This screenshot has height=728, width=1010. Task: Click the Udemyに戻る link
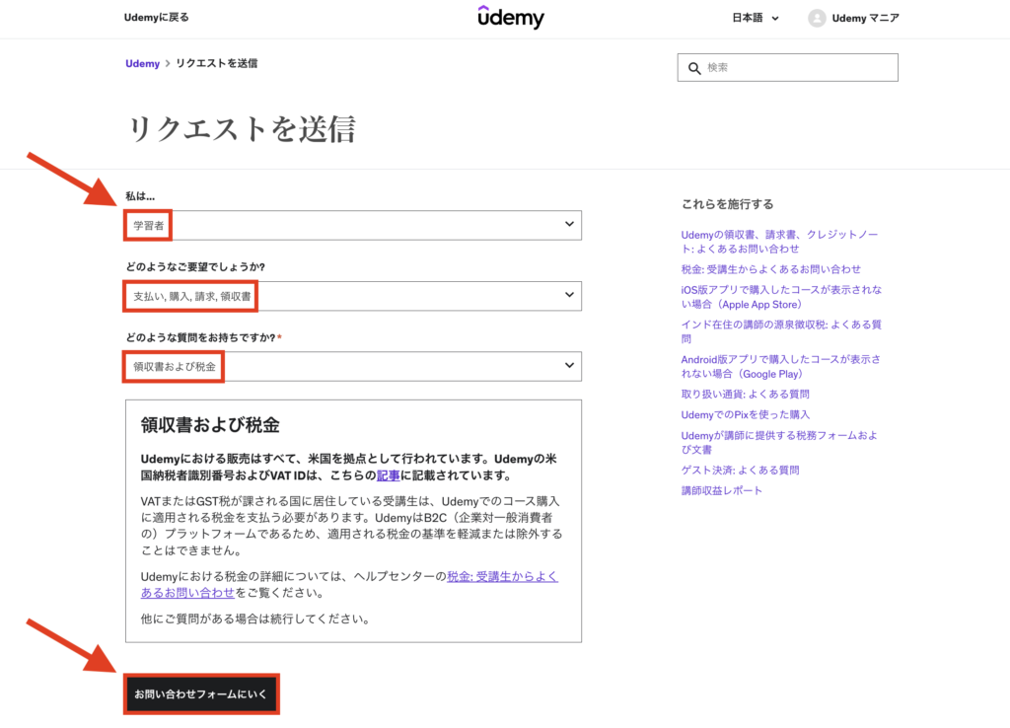click(156, 18)
